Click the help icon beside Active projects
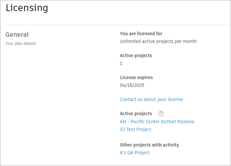 (161, 114)
